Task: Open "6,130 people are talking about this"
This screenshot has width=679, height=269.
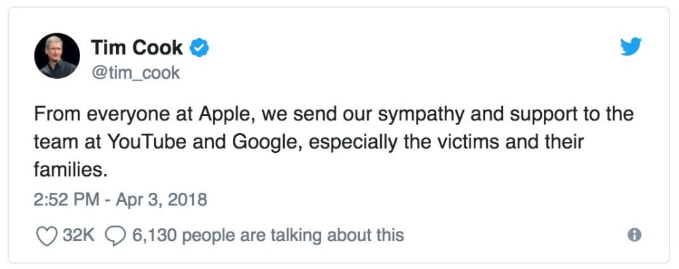Action: [268, 236]
